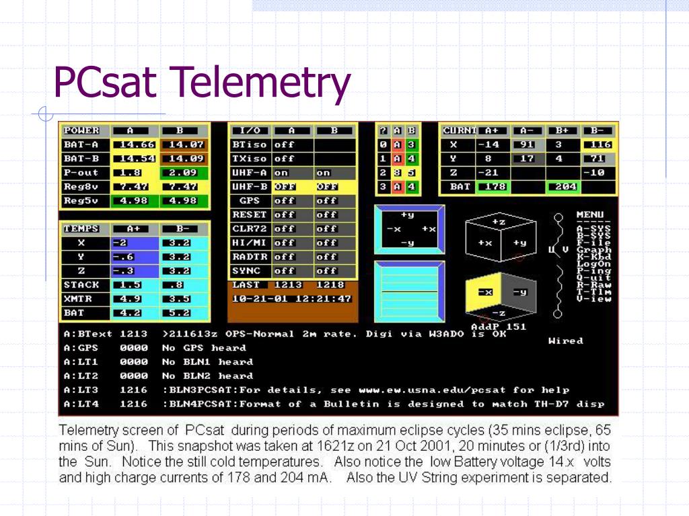
Task: Click the PCsat Telemetry slide title
Action: pyautogui.click(x=202, y=83)
